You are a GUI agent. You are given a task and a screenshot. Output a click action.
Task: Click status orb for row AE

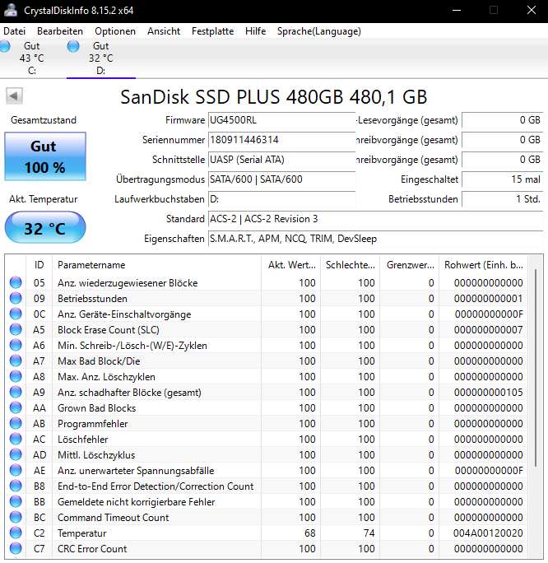click(16, 470)
